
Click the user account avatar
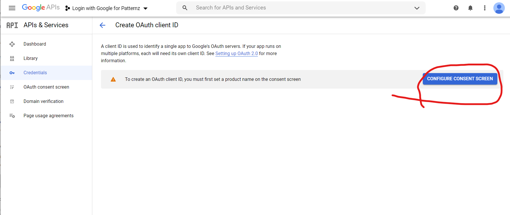499,8
